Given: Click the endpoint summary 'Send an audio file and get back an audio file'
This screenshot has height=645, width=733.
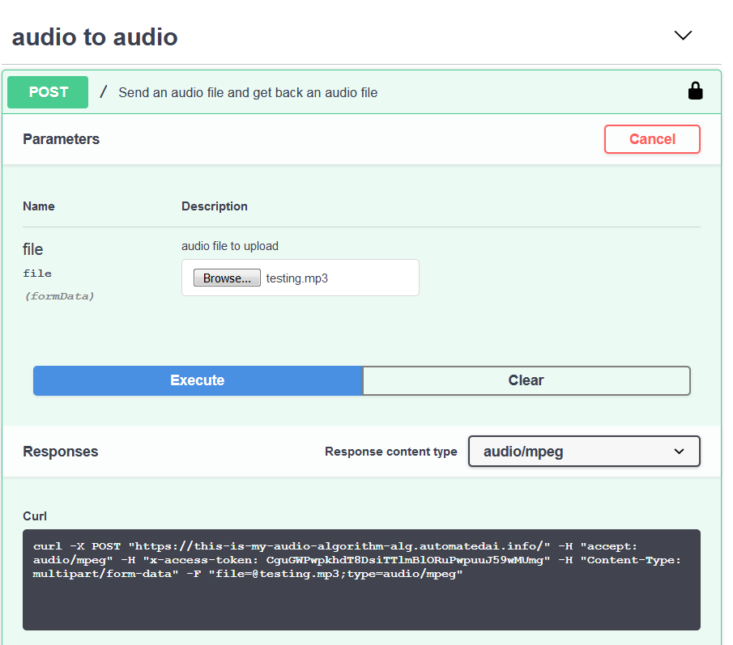Looking at the screenshot, I should 248,92.
